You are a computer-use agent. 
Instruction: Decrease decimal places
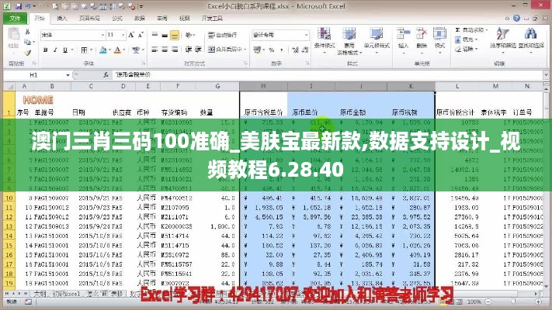(305, 50)
